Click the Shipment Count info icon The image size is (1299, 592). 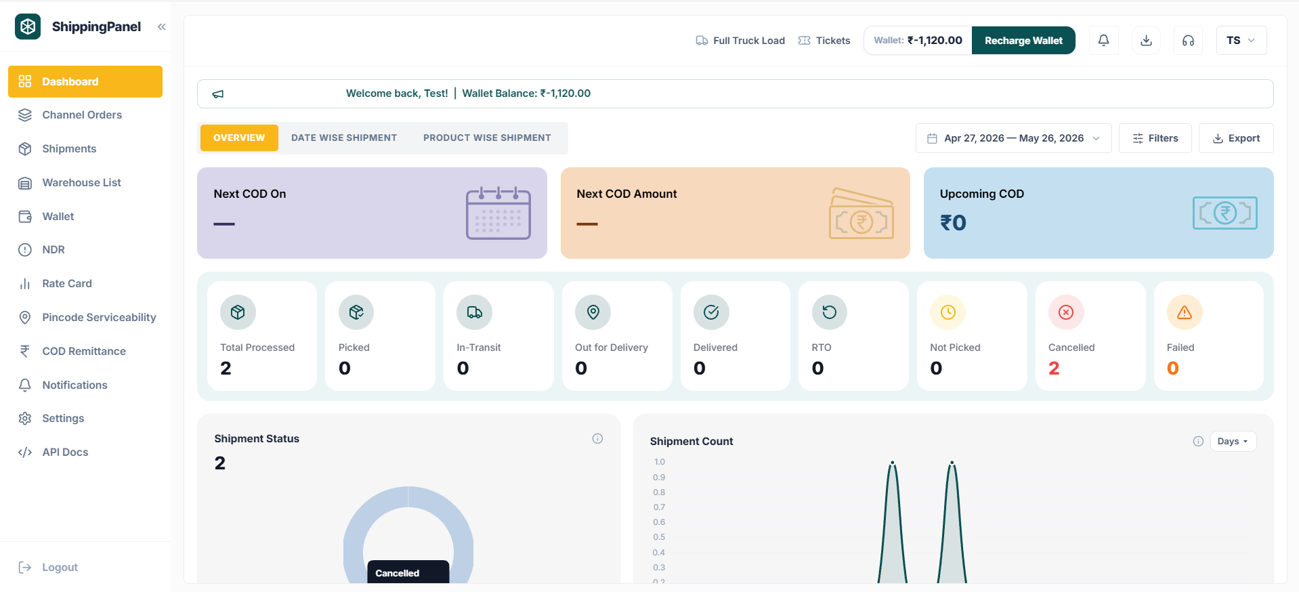click(x=1198, y=442)
